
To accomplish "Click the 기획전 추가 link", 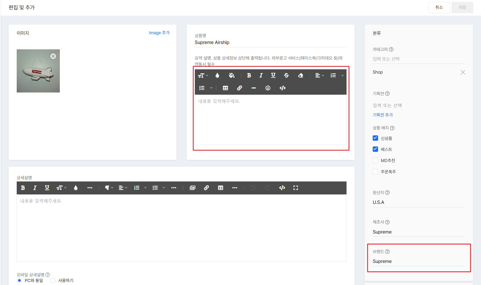I will pyautogui.click(x=383, y=115).
